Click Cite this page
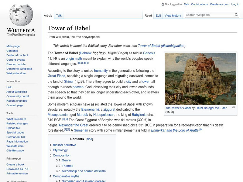Image resolution: width=243 pixels, height=182 pixels. pos(15,150)
